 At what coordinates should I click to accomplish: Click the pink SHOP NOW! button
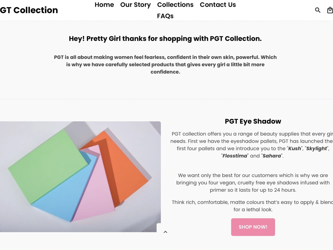pyautogui.click(x=253, y=227)
